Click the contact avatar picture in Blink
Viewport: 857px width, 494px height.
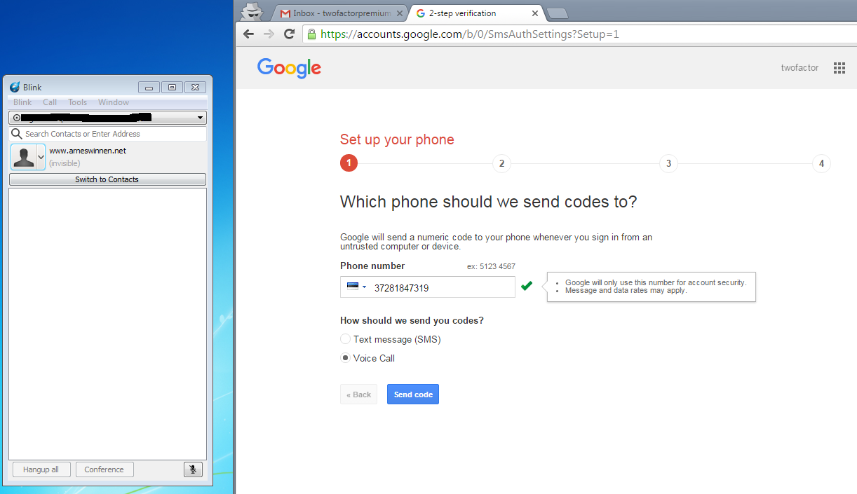(x=24, y=157)
